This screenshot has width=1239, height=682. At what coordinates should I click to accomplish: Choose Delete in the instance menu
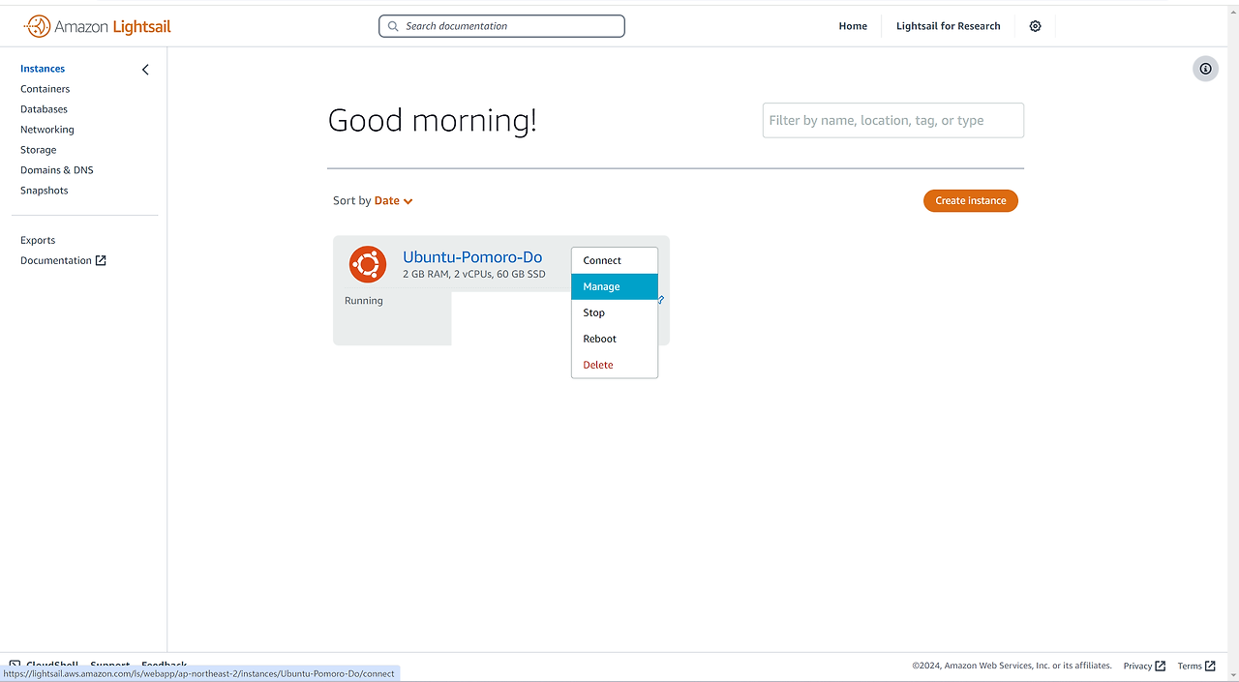[x=615, y=365]
